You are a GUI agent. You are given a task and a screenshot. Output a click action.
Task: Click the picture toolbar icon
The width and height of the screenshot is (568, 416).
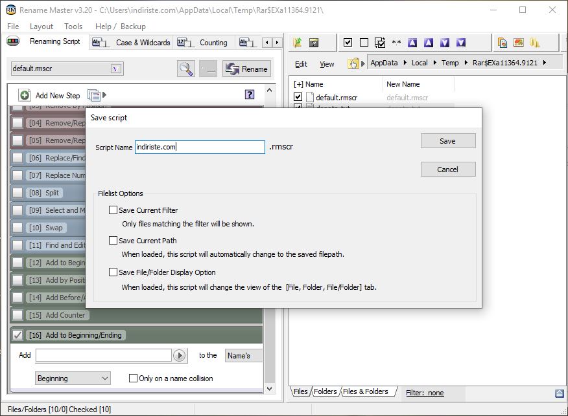[x=518, y=43]
